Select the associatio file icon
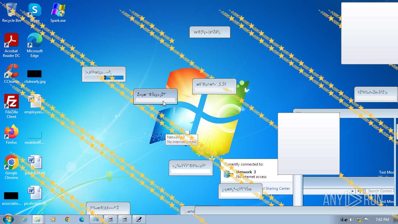The height and width of the screenshot is (224, 398). [12, 198]
